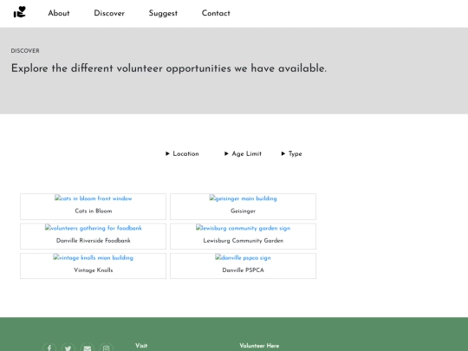Open the vintage knolls main building image
Viewport: 468px width, 351px height.
(x=93, y=257)
